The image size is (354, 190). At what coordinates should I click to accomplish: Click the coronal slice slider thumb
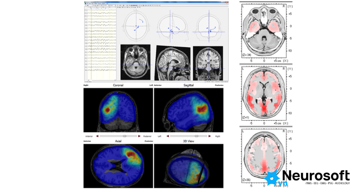pos(124,136)
